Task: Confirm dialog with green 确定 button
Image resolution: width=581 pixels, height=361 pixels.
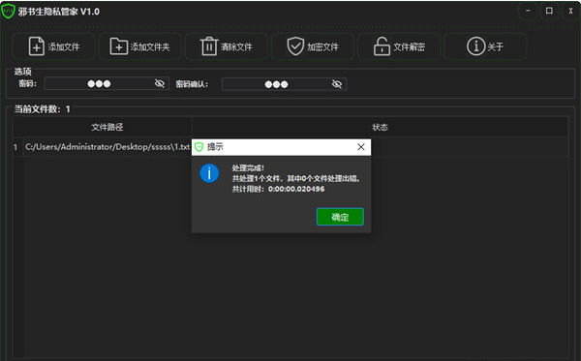Action: [340, 217]
